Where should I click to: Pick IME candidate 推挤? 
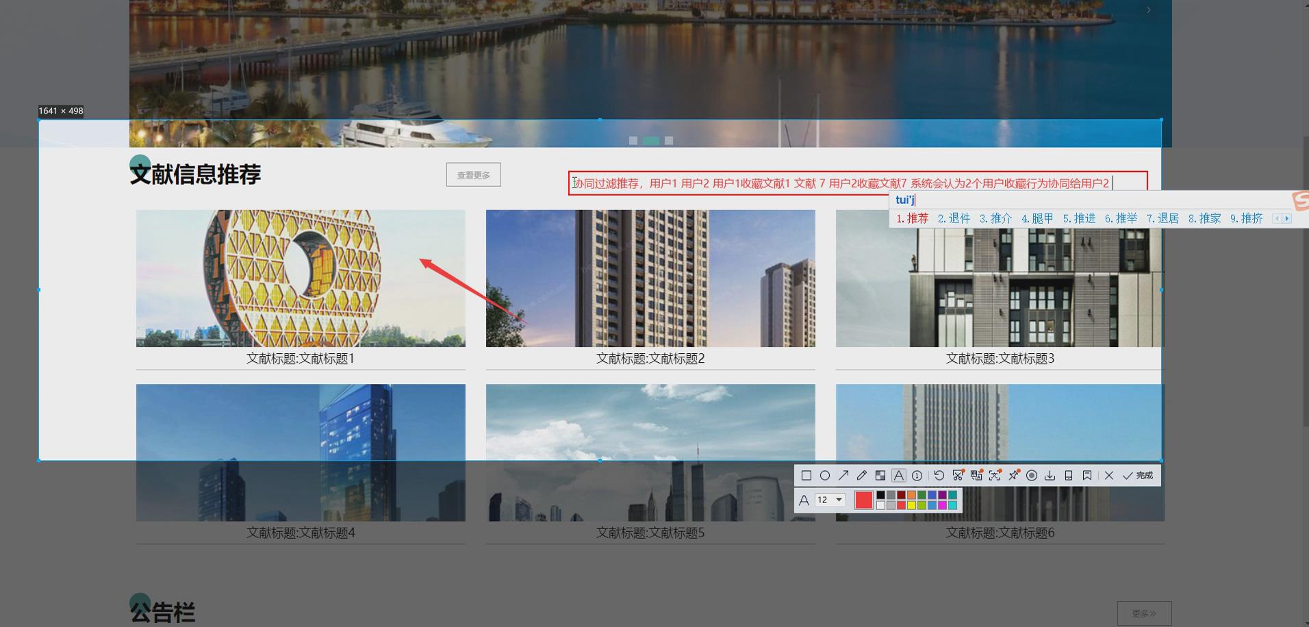[1246, 218]
